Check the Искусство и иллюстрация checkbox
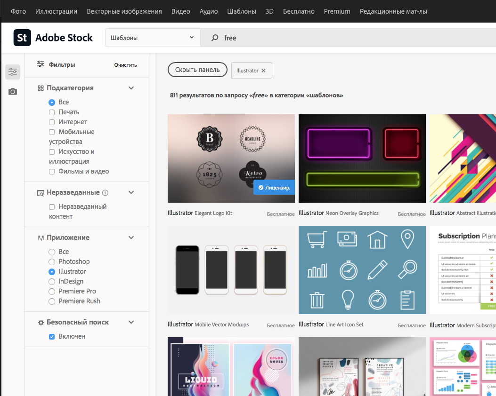The height and width of the screenshot is (396, 496). (52, 151)
